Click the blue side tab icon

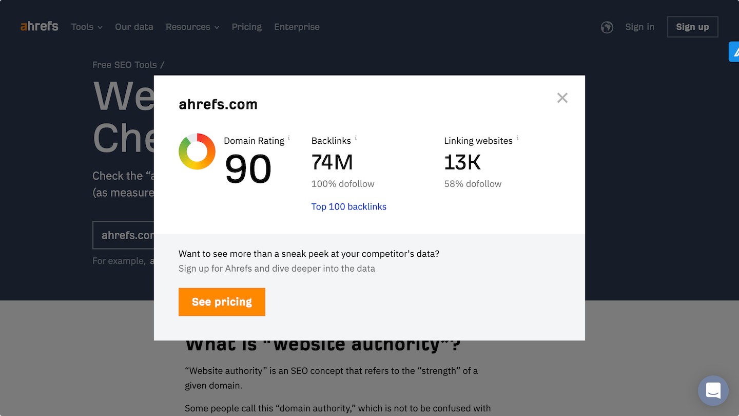click(734, 52)
